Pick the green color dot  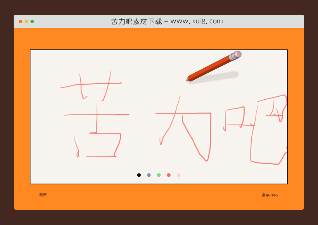(159, 175)
